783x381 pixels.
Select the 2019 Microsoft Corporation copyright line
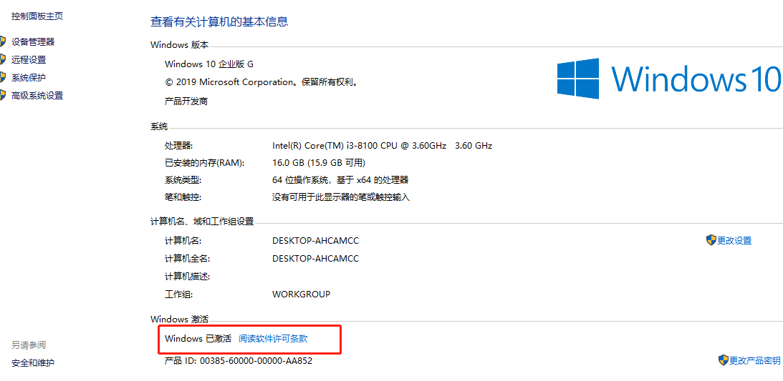[261, 82]
